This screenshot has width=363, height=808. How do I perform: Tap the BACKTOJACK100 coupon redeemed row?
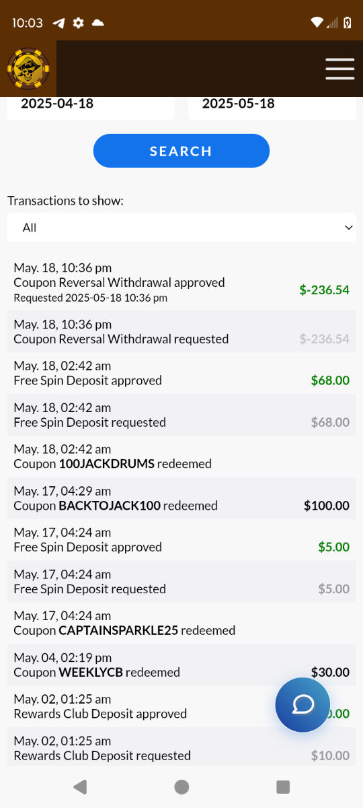[x=182, y=498]
